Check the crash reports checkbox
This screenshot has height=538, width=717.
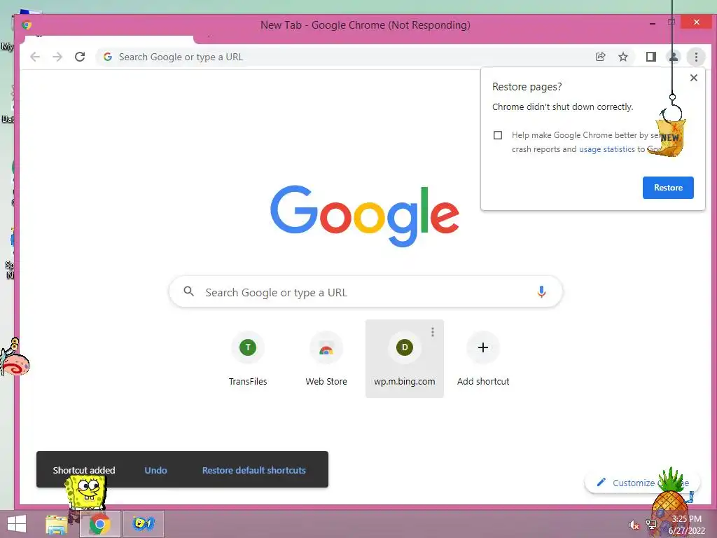coord(498,135)
